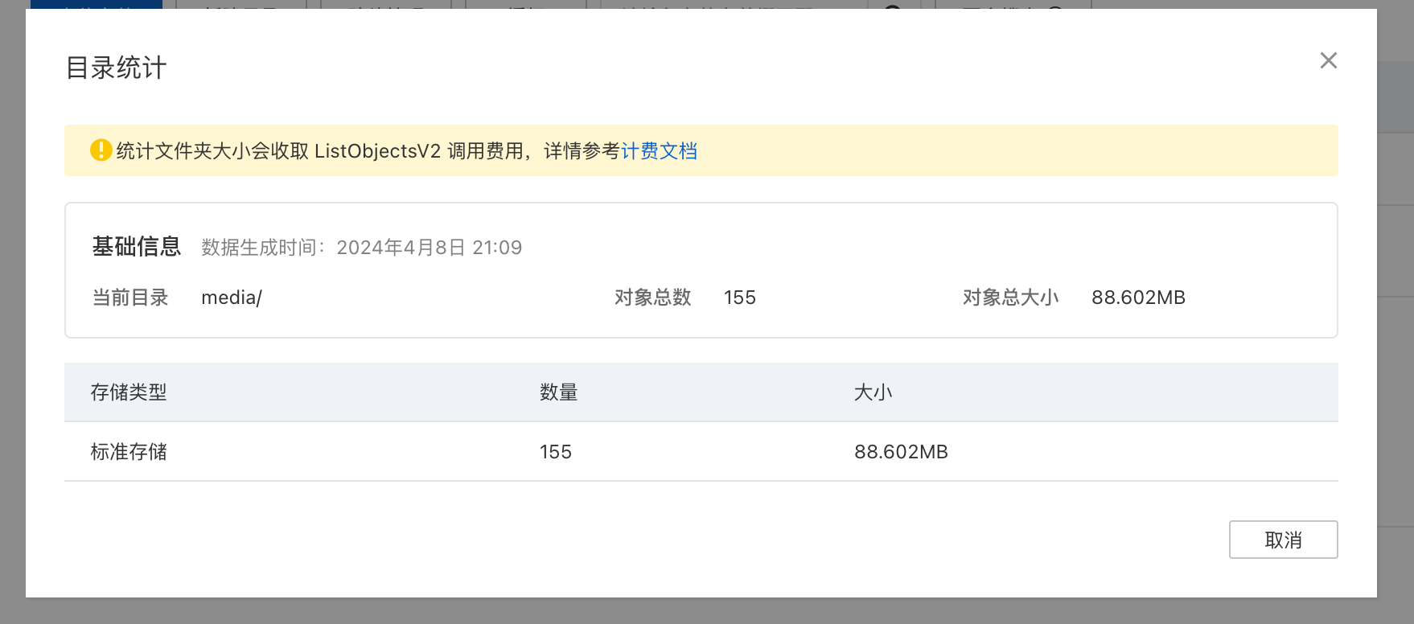The width and height of the screenshot is (1414, 624).
Task: Click the 目录统计 dialog title
Action: coord(117,68)
